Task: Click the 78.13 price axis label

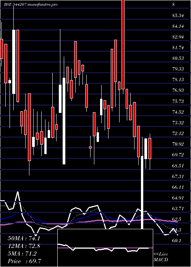Action: [178, 80]
